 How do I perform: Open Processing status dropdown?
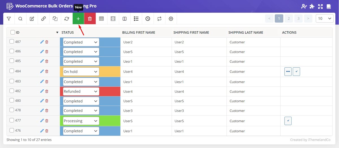[x=81, y=121]
